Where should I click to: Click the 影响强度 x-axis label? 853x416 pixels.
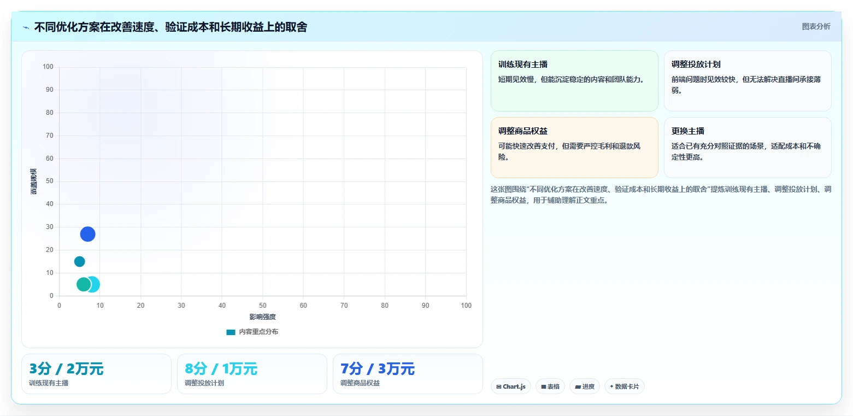point(262,317)
